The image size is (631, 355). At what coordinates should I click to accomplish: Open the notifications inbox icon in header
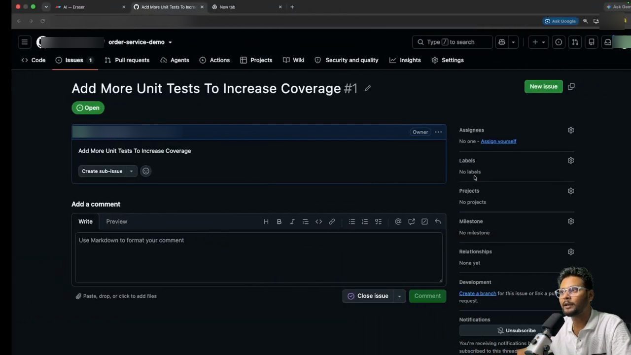(608, 42)
